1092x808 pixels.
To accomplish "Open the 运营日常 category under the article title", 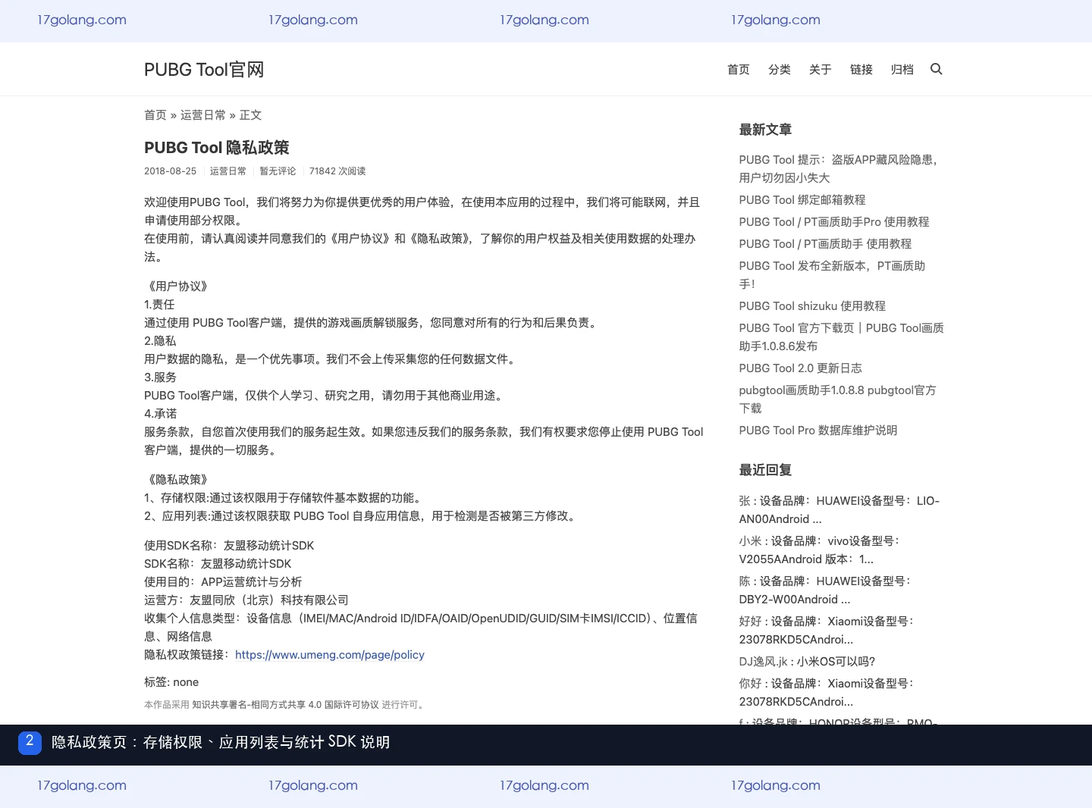I will (x=228, y=171).
